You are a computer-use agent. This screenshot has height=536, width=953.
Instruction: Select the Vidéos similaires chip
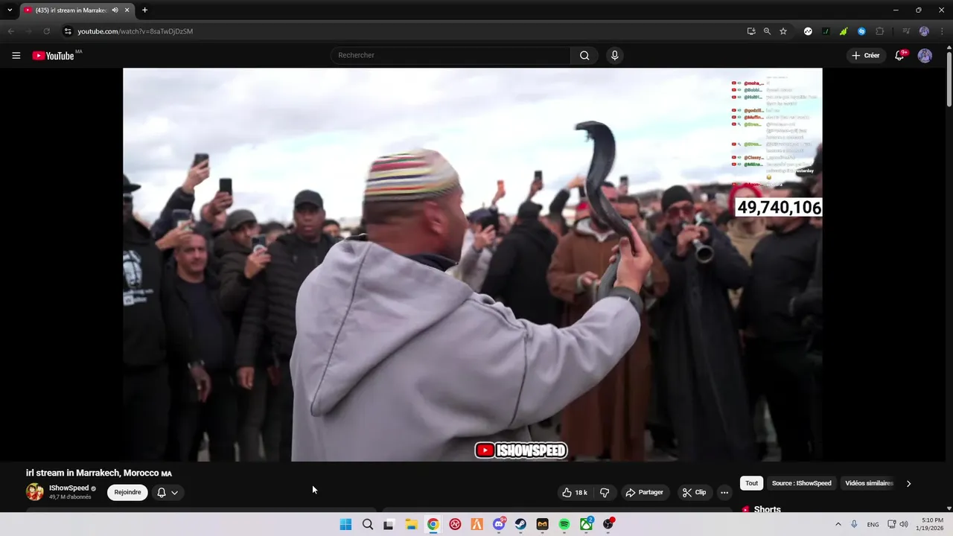pyautogui.click(x=868, y=483)
